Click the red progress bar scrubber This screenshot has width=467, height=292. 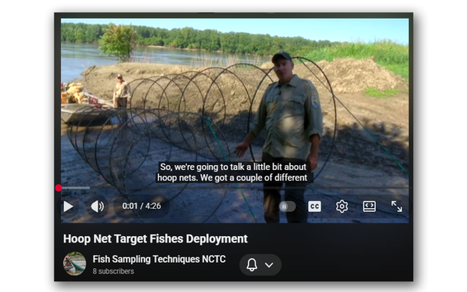tap(58, 188)
